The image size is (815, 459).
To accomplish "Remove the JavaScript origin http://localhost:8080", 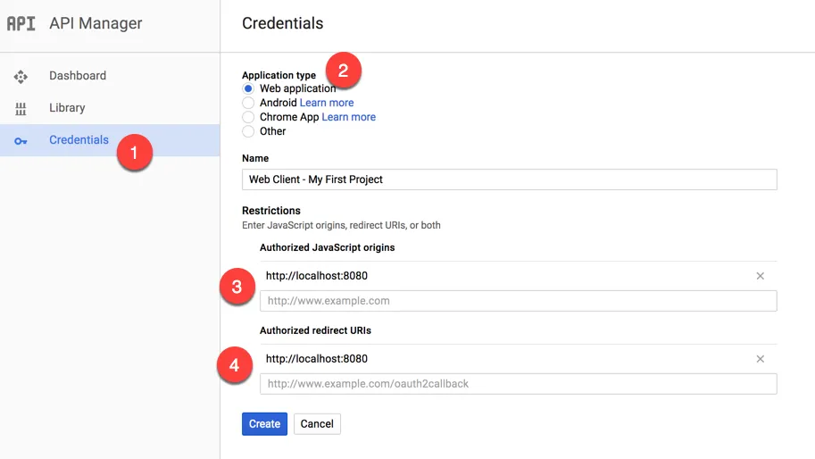I will tap(760, 276).
